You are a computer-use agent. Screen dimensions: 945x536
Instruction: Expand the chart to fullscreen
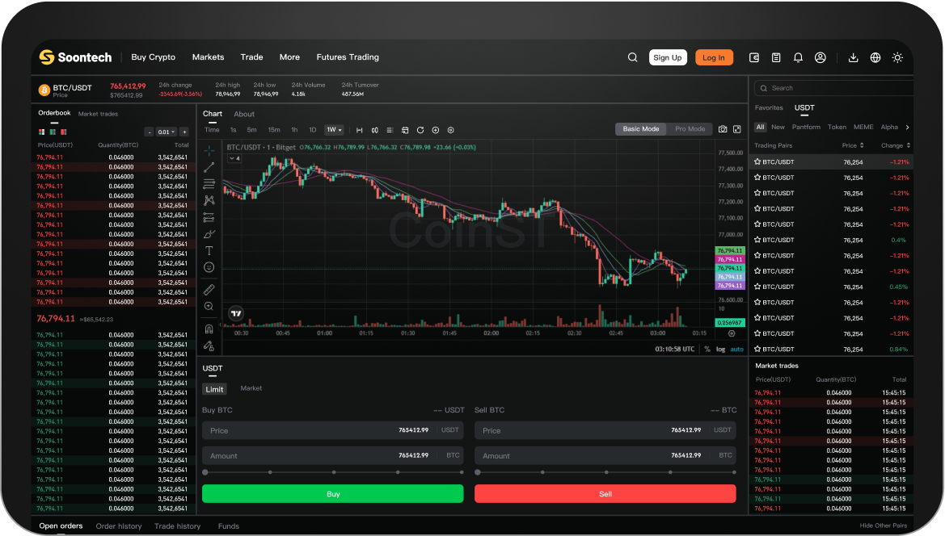pyautogui.click(x=737, y=129)
